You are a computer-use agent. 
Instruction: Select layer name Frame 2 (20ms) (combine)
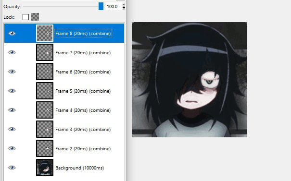coord(83,149)
